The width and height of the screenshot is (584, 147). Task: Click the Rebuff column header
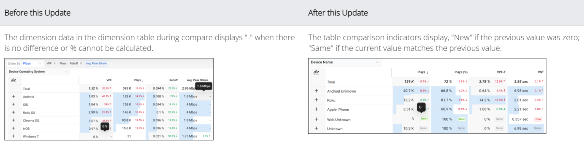tap(173, 80)
